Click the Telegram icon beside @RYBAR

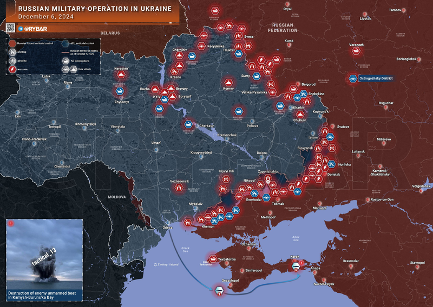coord(21,28)
